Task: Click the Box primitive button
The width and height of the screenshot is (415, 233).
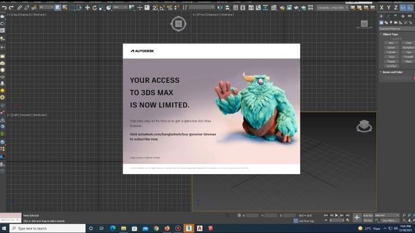Action: 392,43
